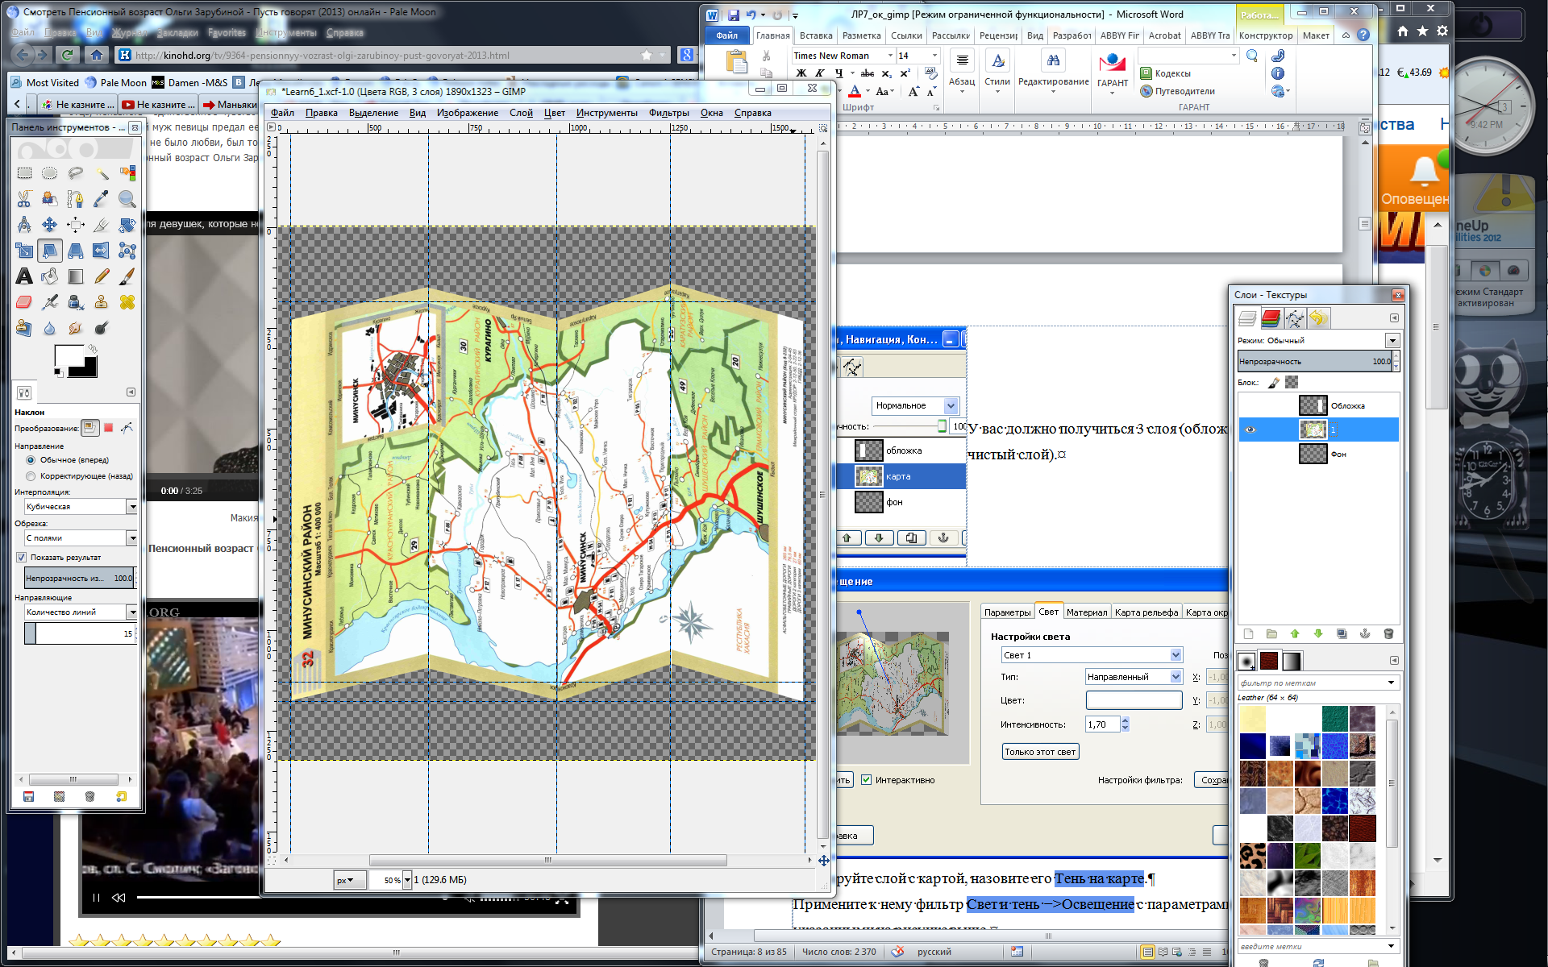The width and height of the screenshot is (1548, 967).
Task: Select the Heal tool
Action: [x=127, y=302]
